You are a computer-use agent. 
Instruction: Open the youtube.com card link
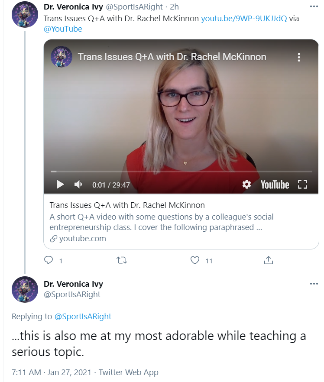click(78, 238)
